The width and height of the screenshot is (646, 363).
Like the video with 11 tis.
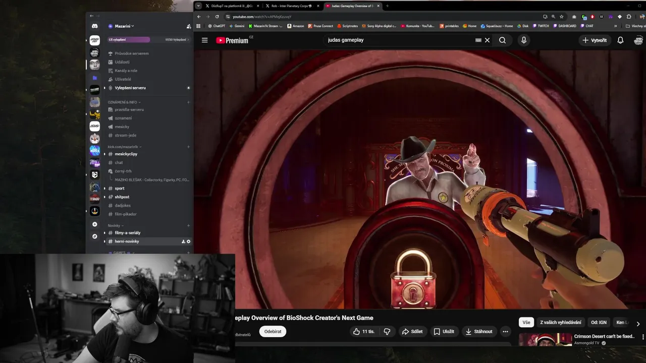364,331
